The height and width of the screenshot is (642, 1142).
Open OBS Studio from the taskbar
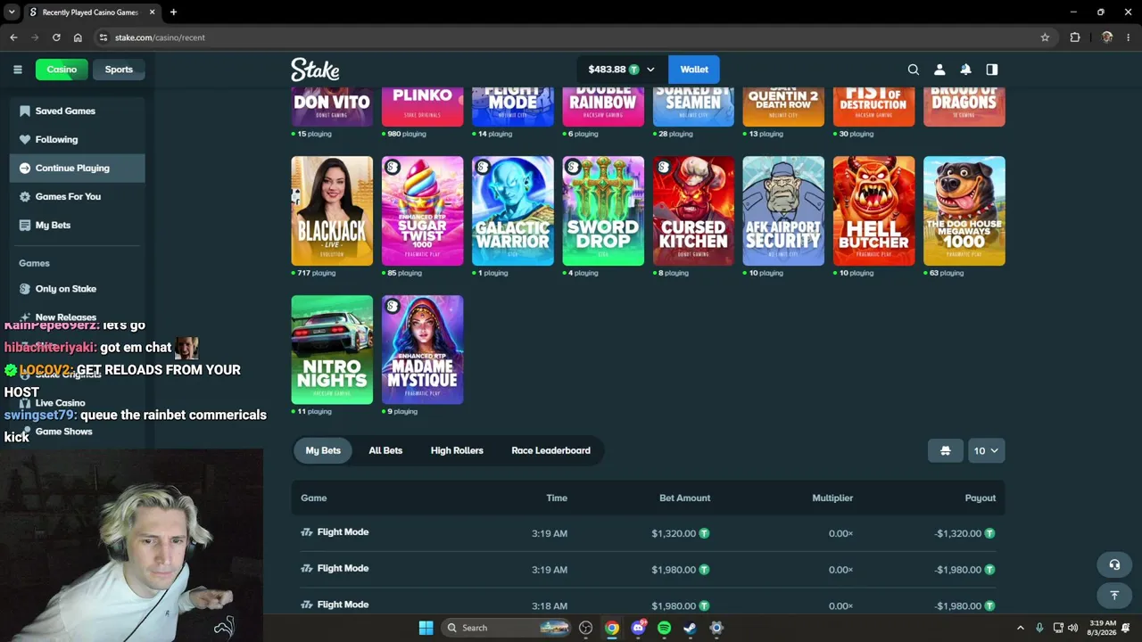(x=585, y=628)
